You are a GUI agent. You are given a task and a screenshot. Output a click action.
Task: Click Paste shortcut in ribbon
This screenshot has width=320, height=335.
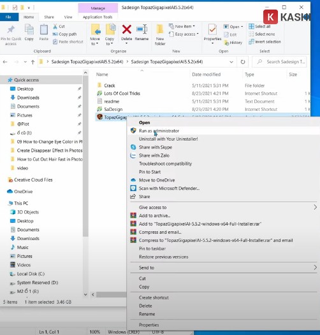[68, 41]
